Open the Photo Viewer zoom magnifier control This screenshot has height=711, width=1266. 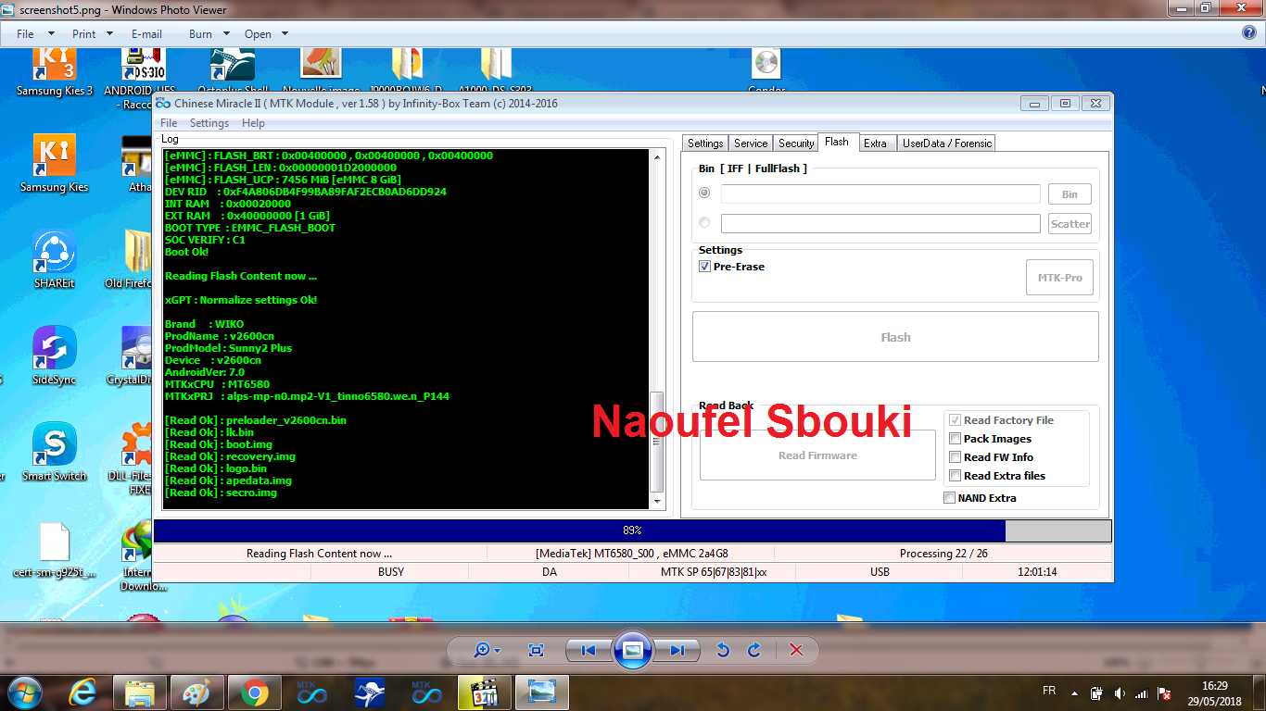click(487, 650)
